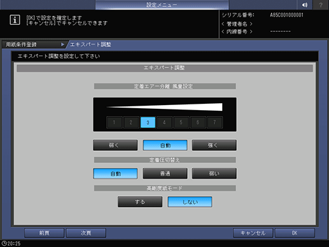
Task: Select しない for high stiffness paper mode
Action: click(190, 202)
